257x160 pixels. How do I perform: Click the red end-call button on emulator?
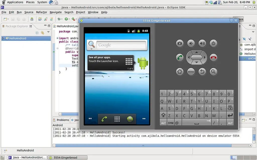coord(213,57)
